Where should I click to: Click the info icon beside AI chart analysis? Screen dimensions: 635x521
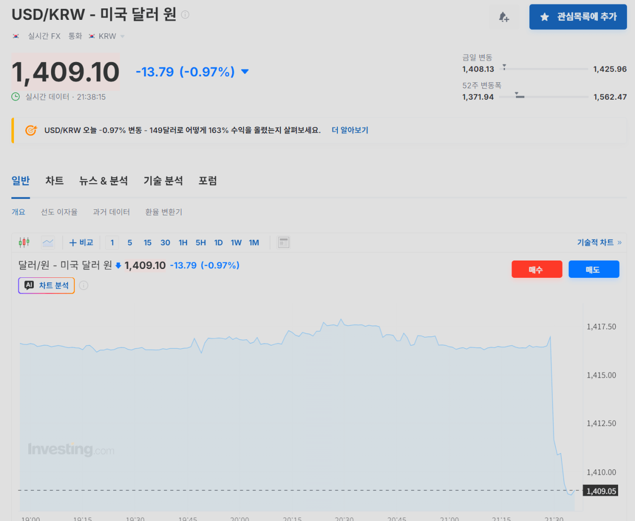(x=84, y=285)
